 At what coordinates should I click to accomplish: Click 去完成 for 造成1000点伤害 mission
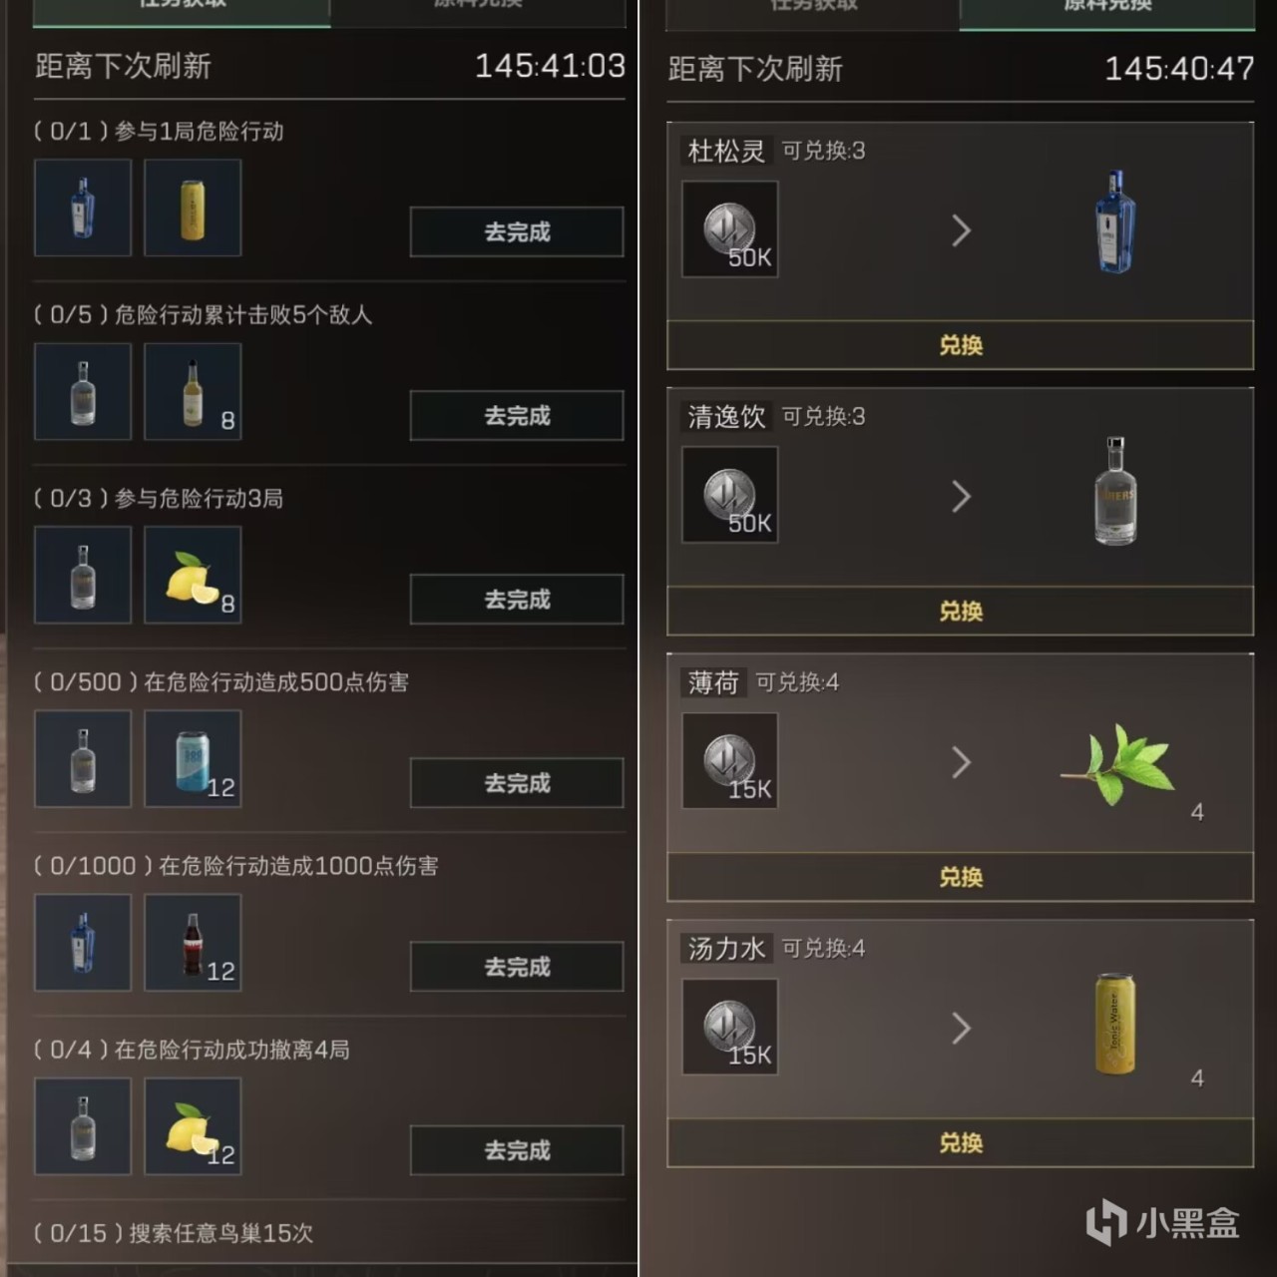(x=517, y=966)
